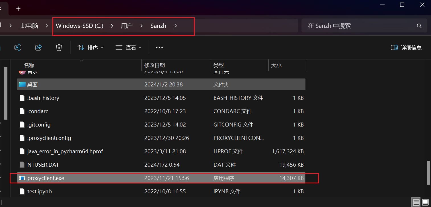This screenshot has width=431, height=207.
Task: Click the BASH_HISTORY 文件 type cell
Action: tap(238, 98)
